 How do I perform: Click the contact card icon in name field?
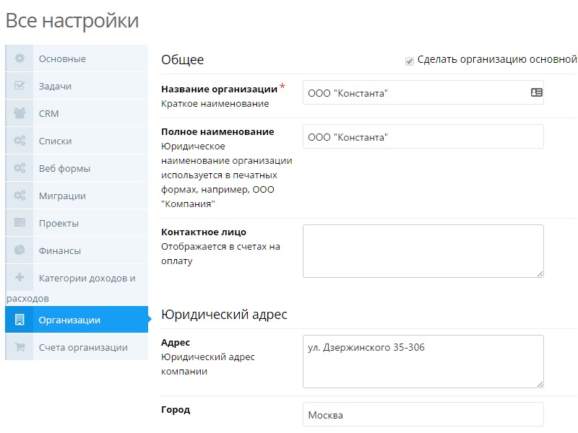pyautogui.click(x=536, y=92)
